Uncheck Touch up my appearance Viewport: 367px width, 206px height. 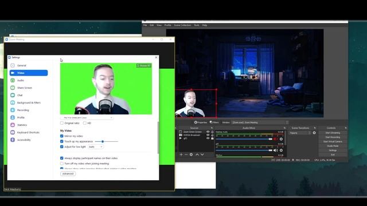tap(62, 141)
